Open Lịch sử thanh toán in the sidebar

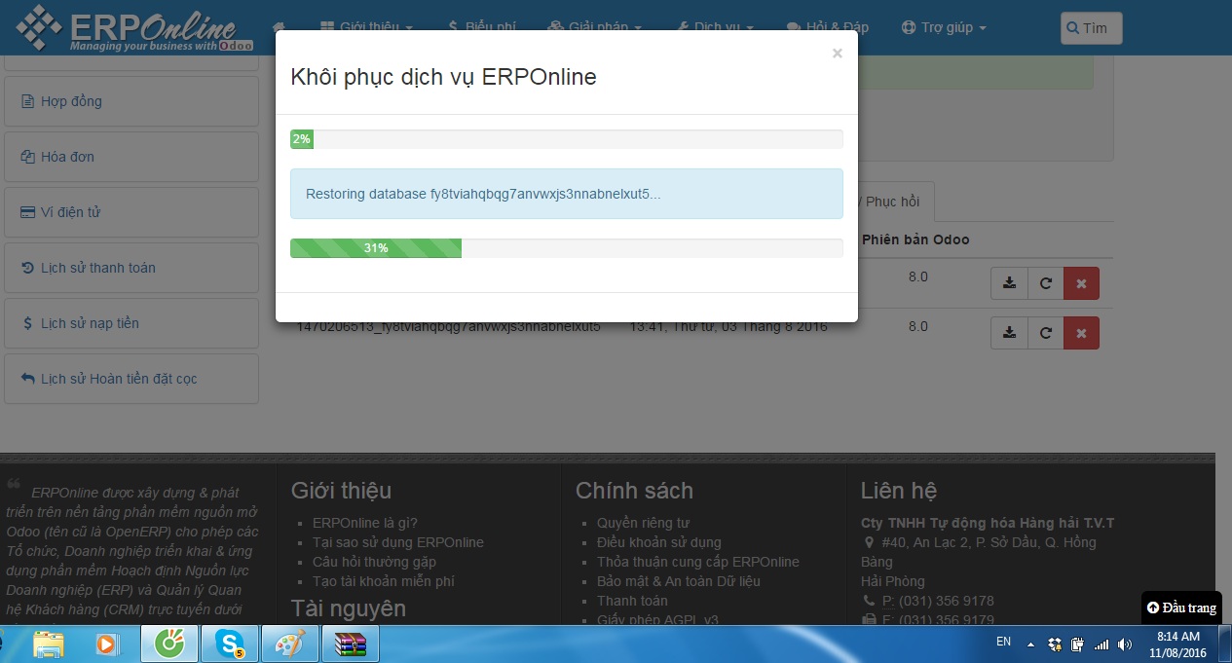tap(131, 268)
